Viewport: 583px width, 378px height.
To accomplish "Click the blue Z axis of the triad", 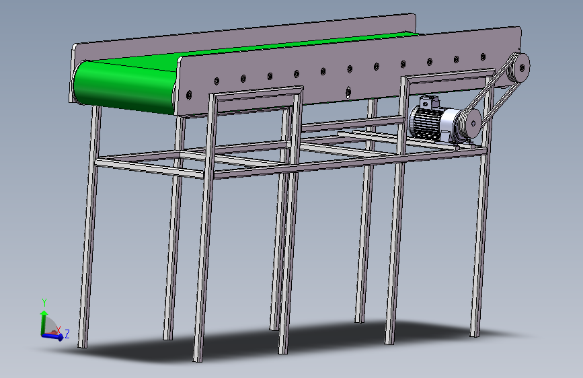I will [x=53, y=336].
